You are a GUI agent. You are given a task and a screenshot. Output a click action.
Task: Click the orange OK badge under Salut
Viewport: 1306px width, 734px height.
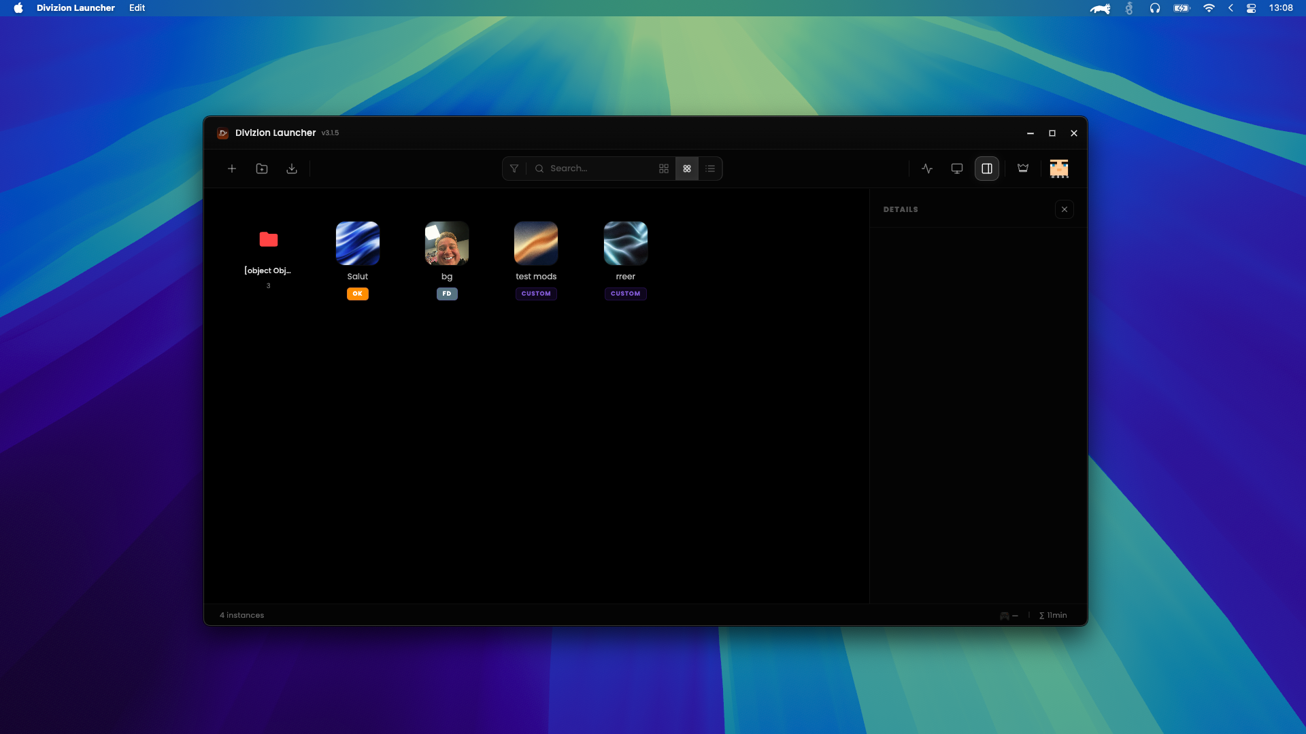click(358, 294)
